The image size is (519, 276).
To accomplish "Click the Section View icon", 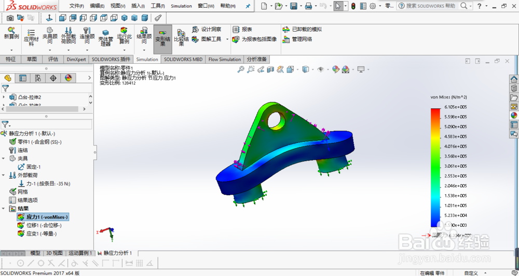I will 270,69.
